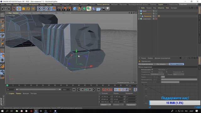Screen dimensions: 201x113
Task: Toggle the Y axis lock
Action: pyautogui.click(x=44, y=9)
